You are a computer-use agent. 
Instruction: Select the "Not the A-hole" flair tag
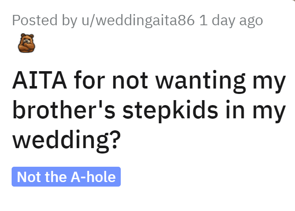click(x=66, y=177)
